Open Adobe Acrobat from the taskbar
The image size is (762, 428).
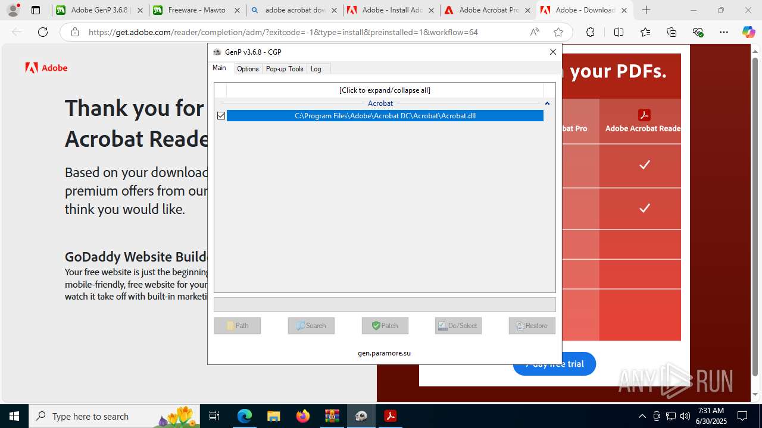click(390, 416)
